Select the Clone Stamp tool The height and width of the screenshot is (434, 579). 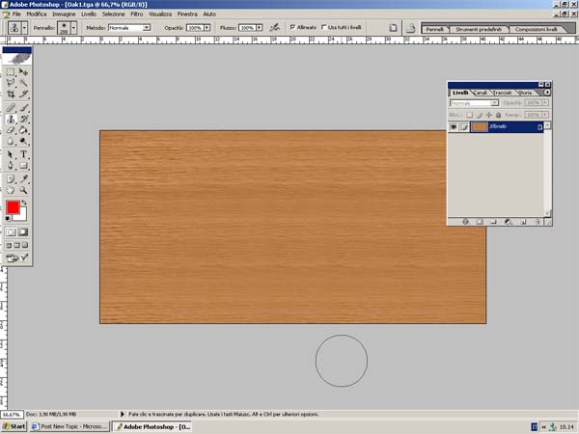coord(11,120)
